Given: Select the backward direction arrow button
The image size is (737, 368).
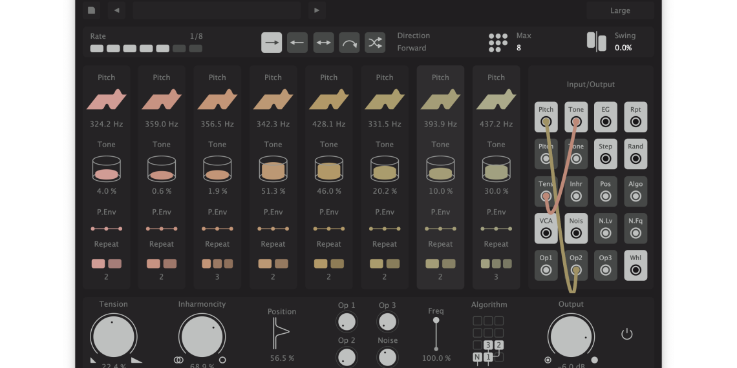Looking at the screenshot, I should [297, 43].
